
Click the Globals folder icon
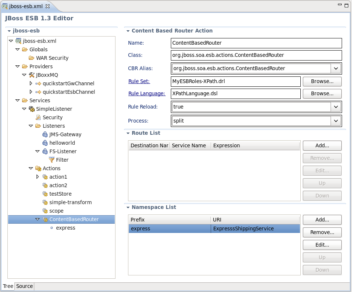(x=25, y=49)
